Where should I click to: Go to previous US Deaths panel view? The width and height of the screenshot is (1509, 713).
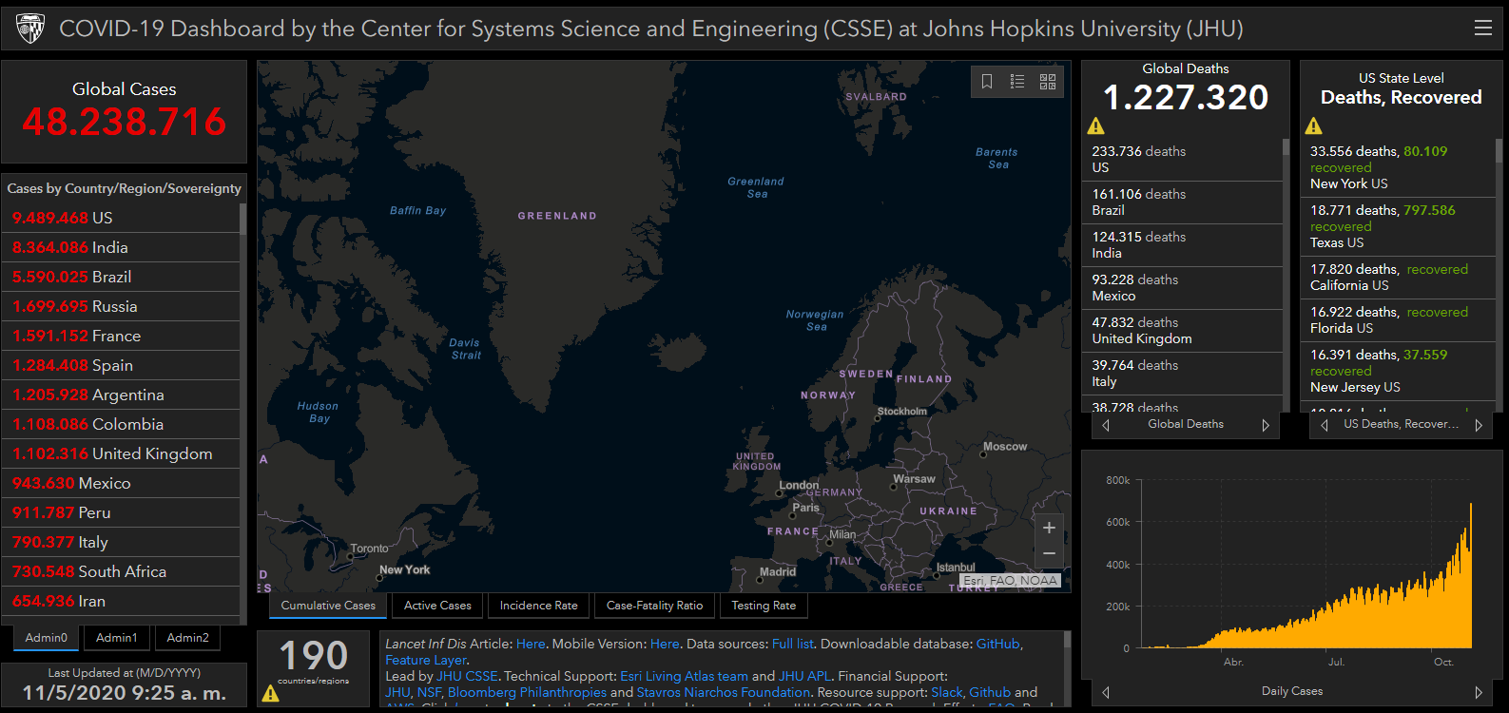[x=1325, y=425]
